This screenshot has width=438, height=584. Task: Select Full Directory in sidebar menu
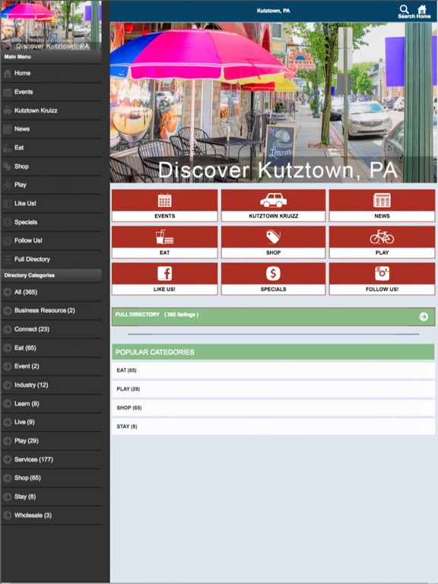point(51,259)
